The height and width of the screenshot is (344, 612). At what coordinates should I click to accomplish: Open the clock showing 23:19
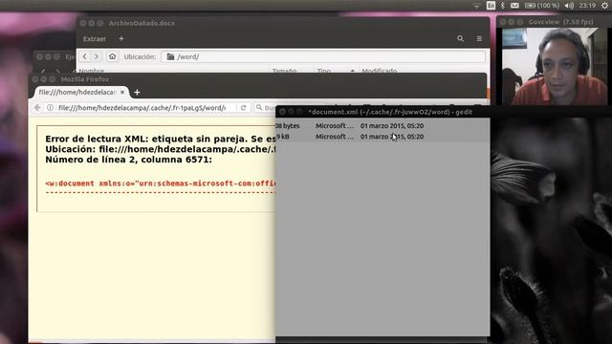click(587, 6)
